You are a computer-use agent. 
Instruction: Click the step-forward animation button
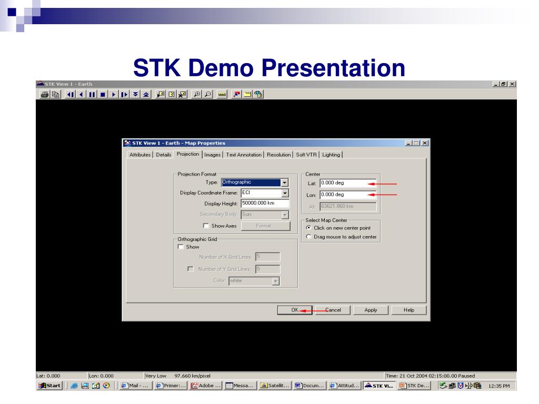[x=124, y=94]
